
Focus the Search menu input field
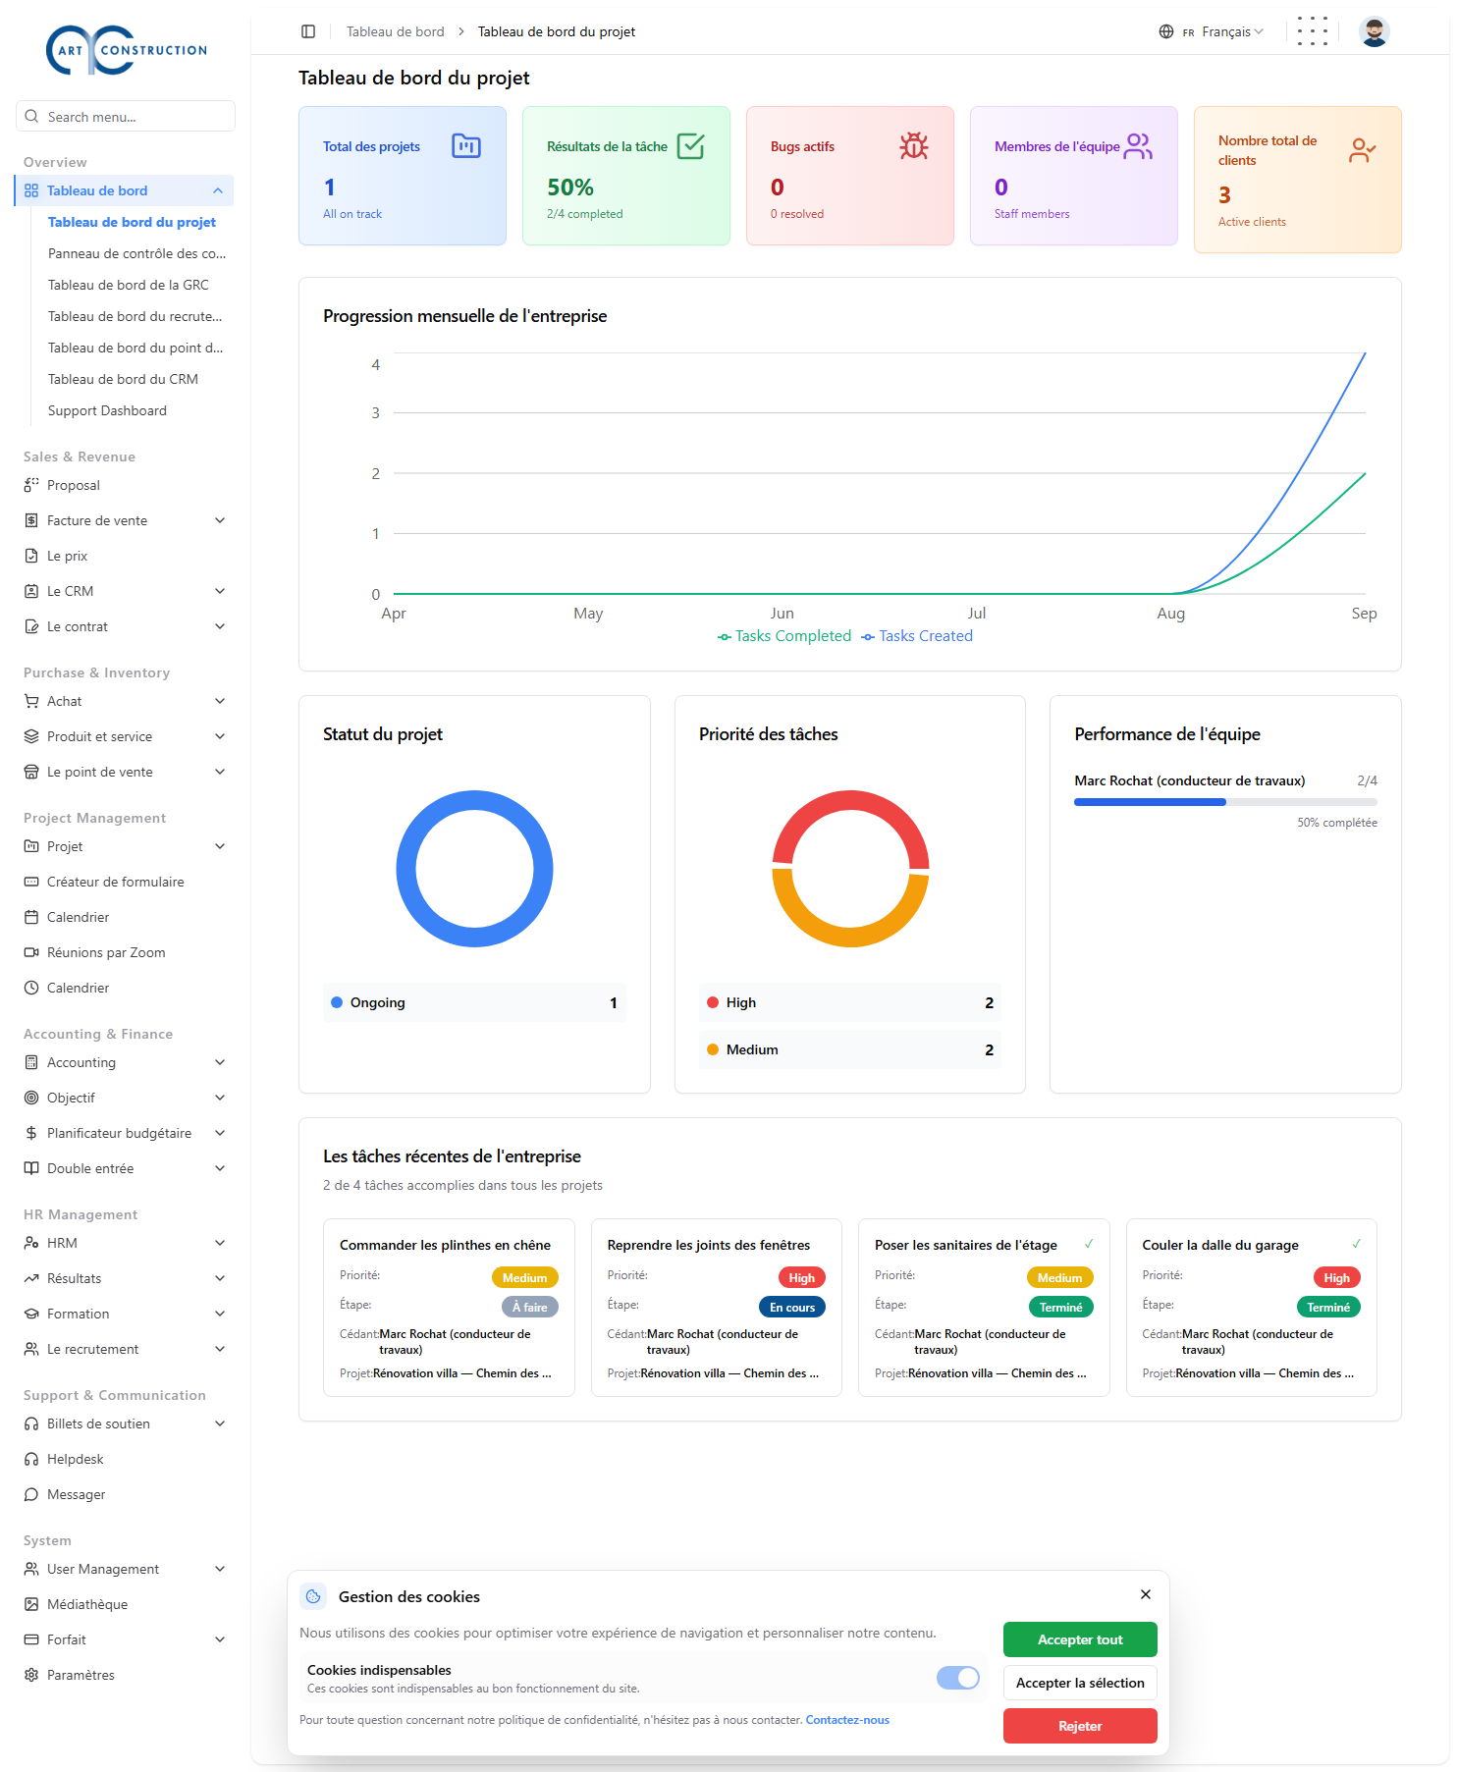pos(126,116)
